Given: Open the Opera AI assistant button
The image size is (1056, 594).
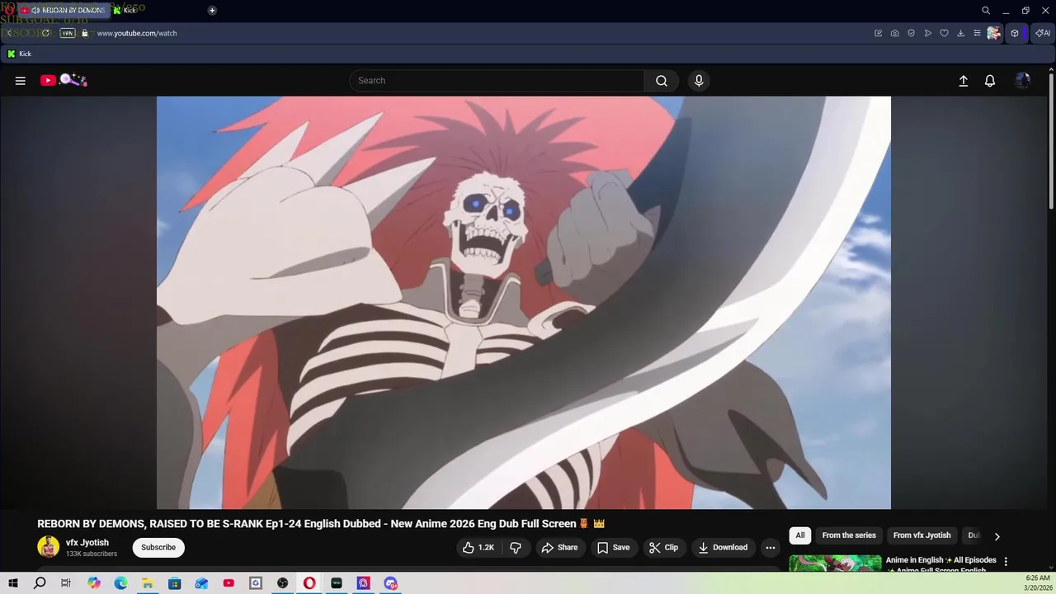Looking at the screenshot, I should pos(1044,33).
